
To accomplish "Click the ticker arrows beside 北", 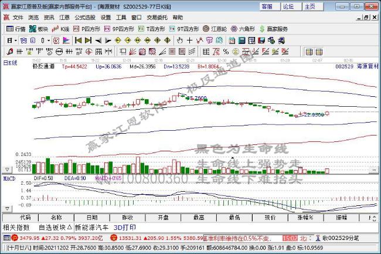I will [x=311, y=238].
